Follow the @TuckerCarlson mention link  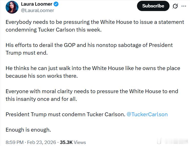point(147,114)
